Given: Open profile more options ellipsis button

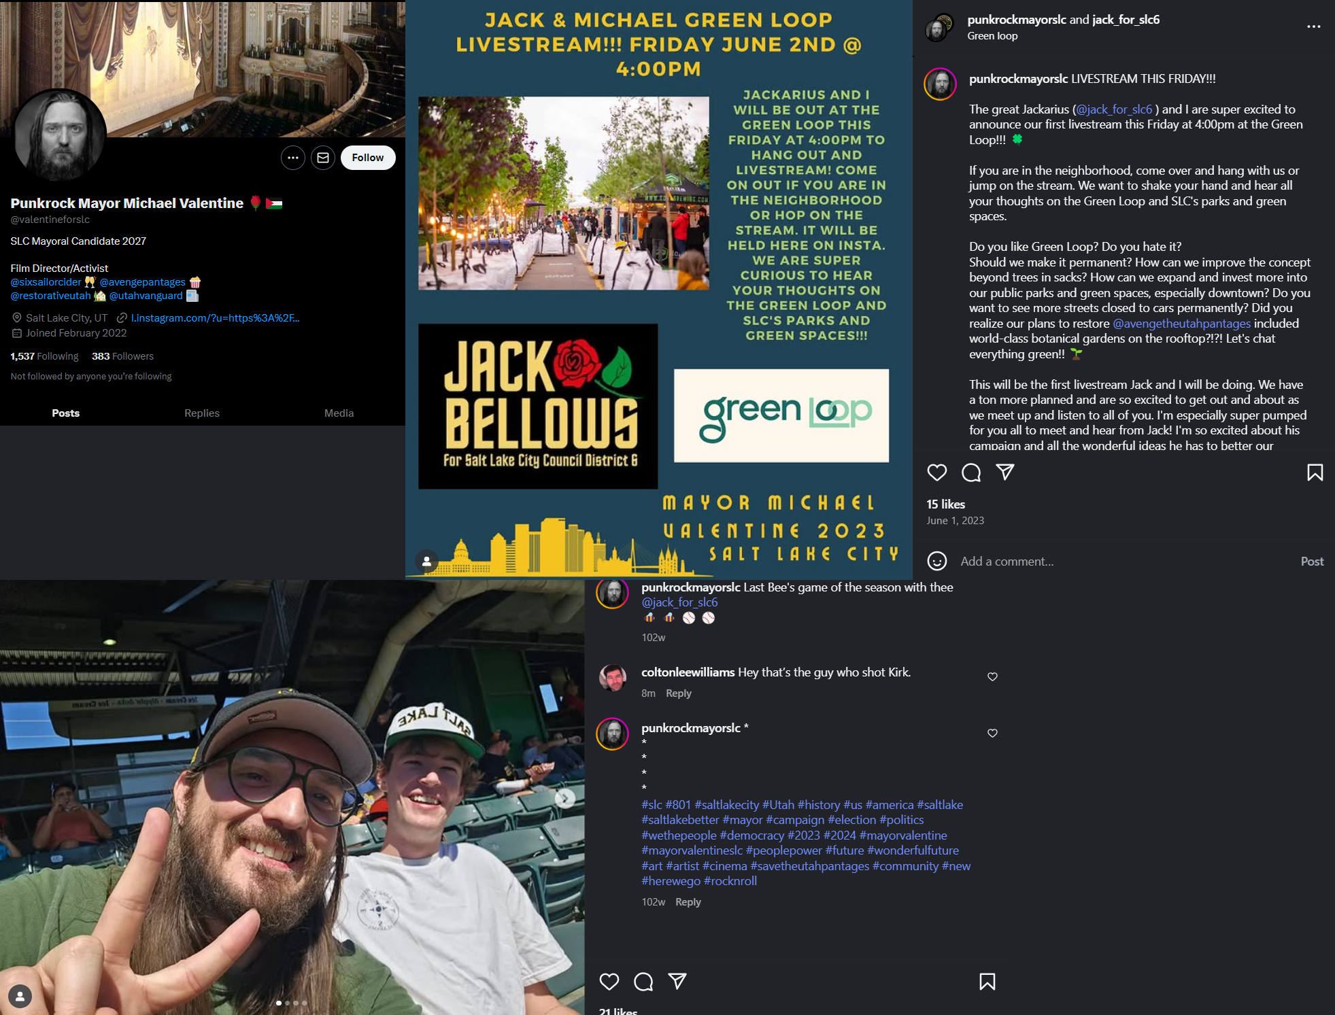Looking at the screenshot, I should [293, 158].
